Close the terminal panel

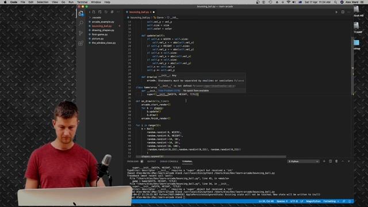[x=349, y=161]
